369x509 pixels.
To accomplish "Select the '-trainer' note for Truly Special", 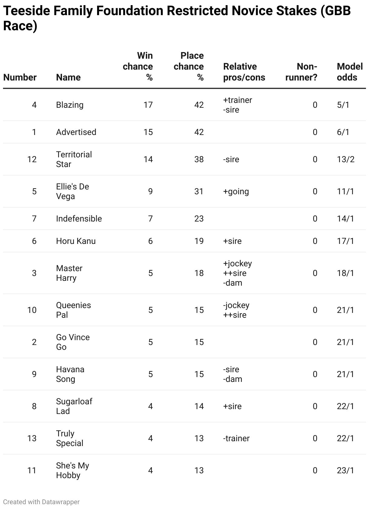I will click(x=236, y=438).
